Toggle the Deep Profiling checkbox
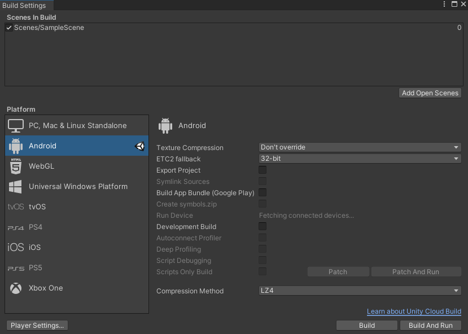The width and height of the screenshot is (468, 334). [263, 249]
